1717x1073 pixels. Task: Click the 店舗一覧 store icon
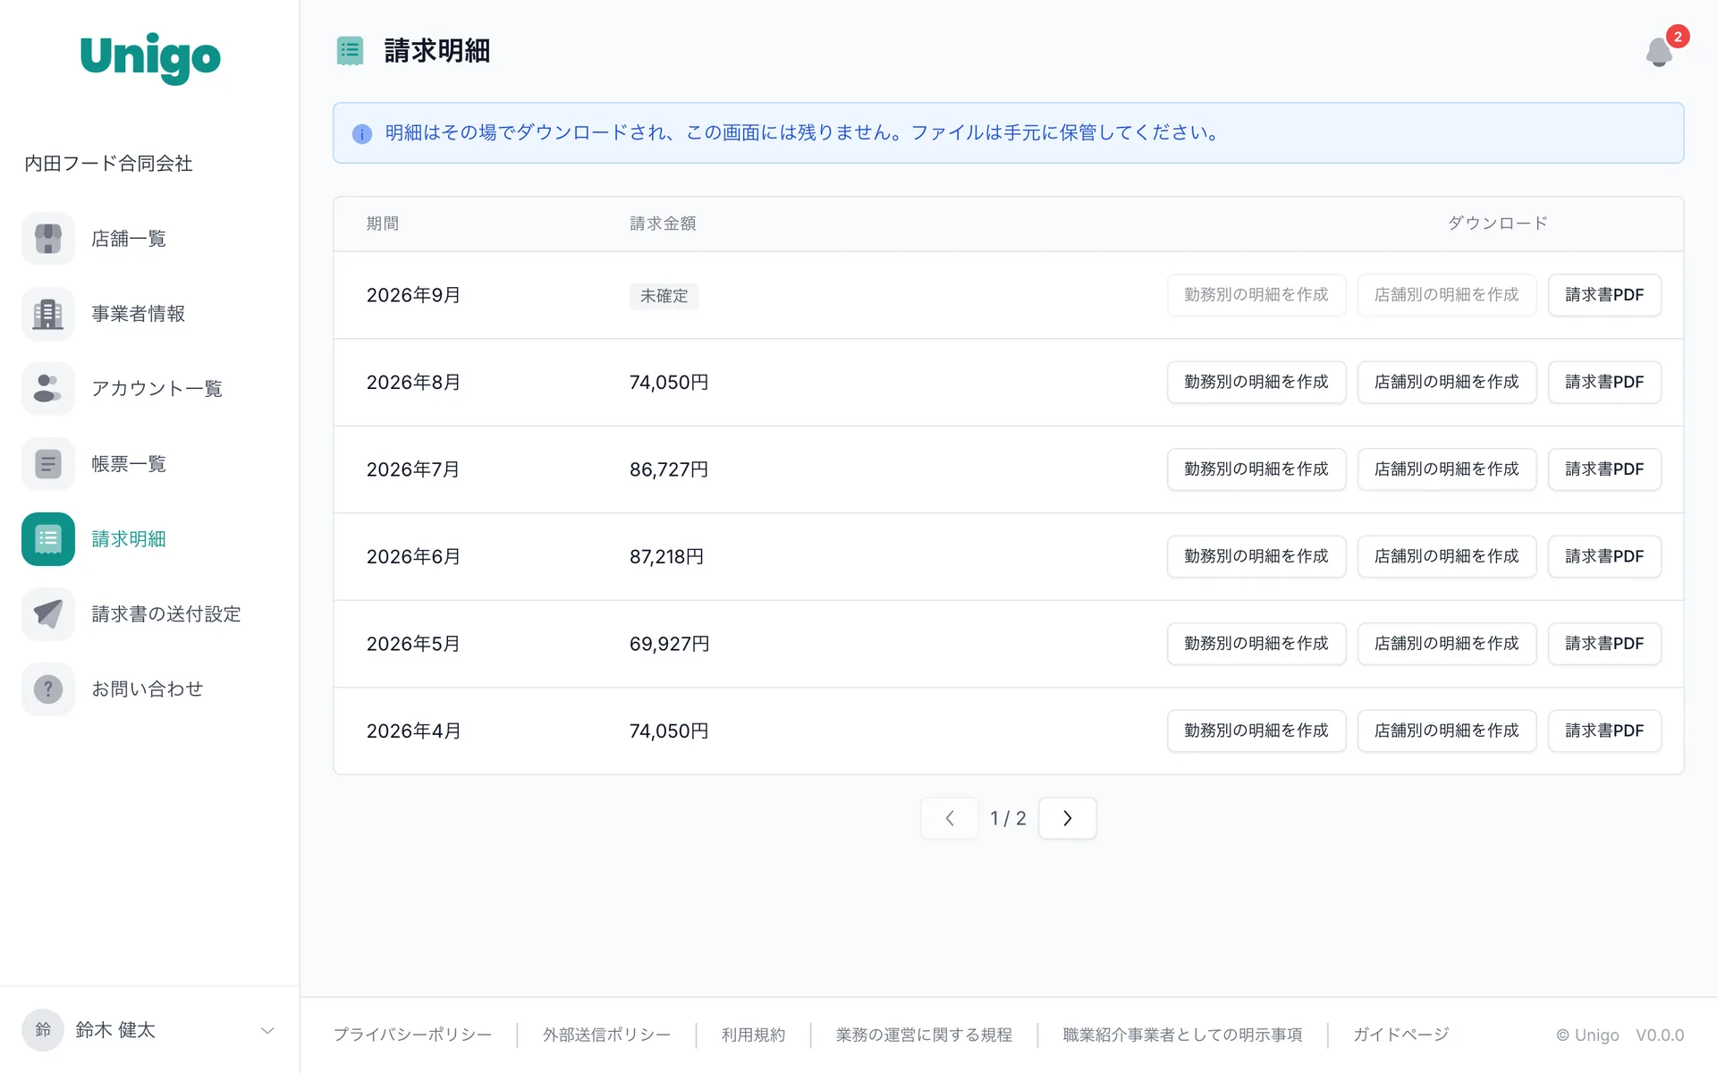tap(48, 239)
